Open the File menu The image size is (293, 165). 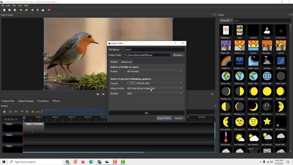coord(3,5)
